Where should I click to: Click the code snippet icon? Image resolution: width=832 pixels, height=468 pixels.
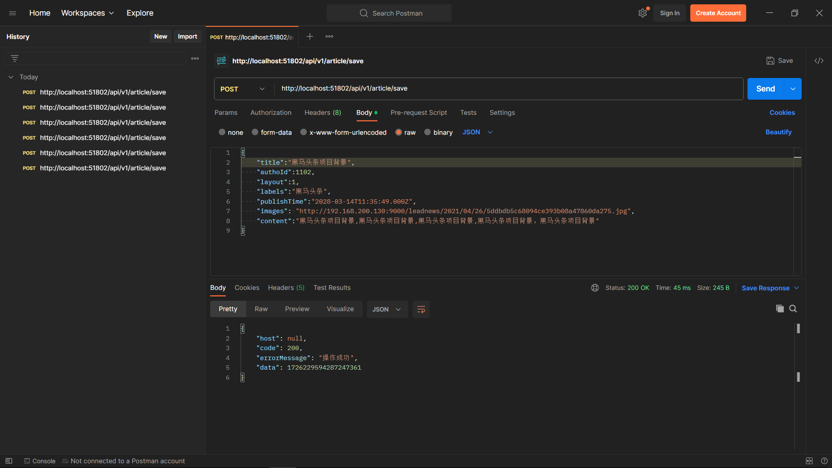(819, 61)
